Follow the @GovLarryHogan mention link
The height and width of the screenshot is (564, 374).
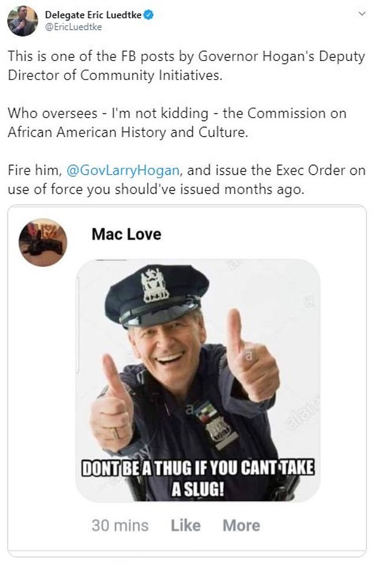click(123, 170)
